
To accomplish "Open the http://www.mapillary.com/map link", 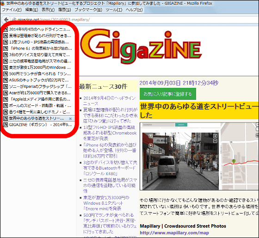I will point(174,233).
